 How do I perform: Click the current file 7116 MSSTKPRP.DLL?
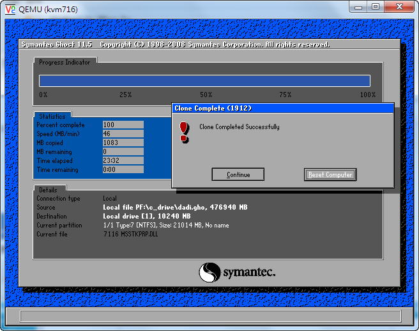[131, 234]
